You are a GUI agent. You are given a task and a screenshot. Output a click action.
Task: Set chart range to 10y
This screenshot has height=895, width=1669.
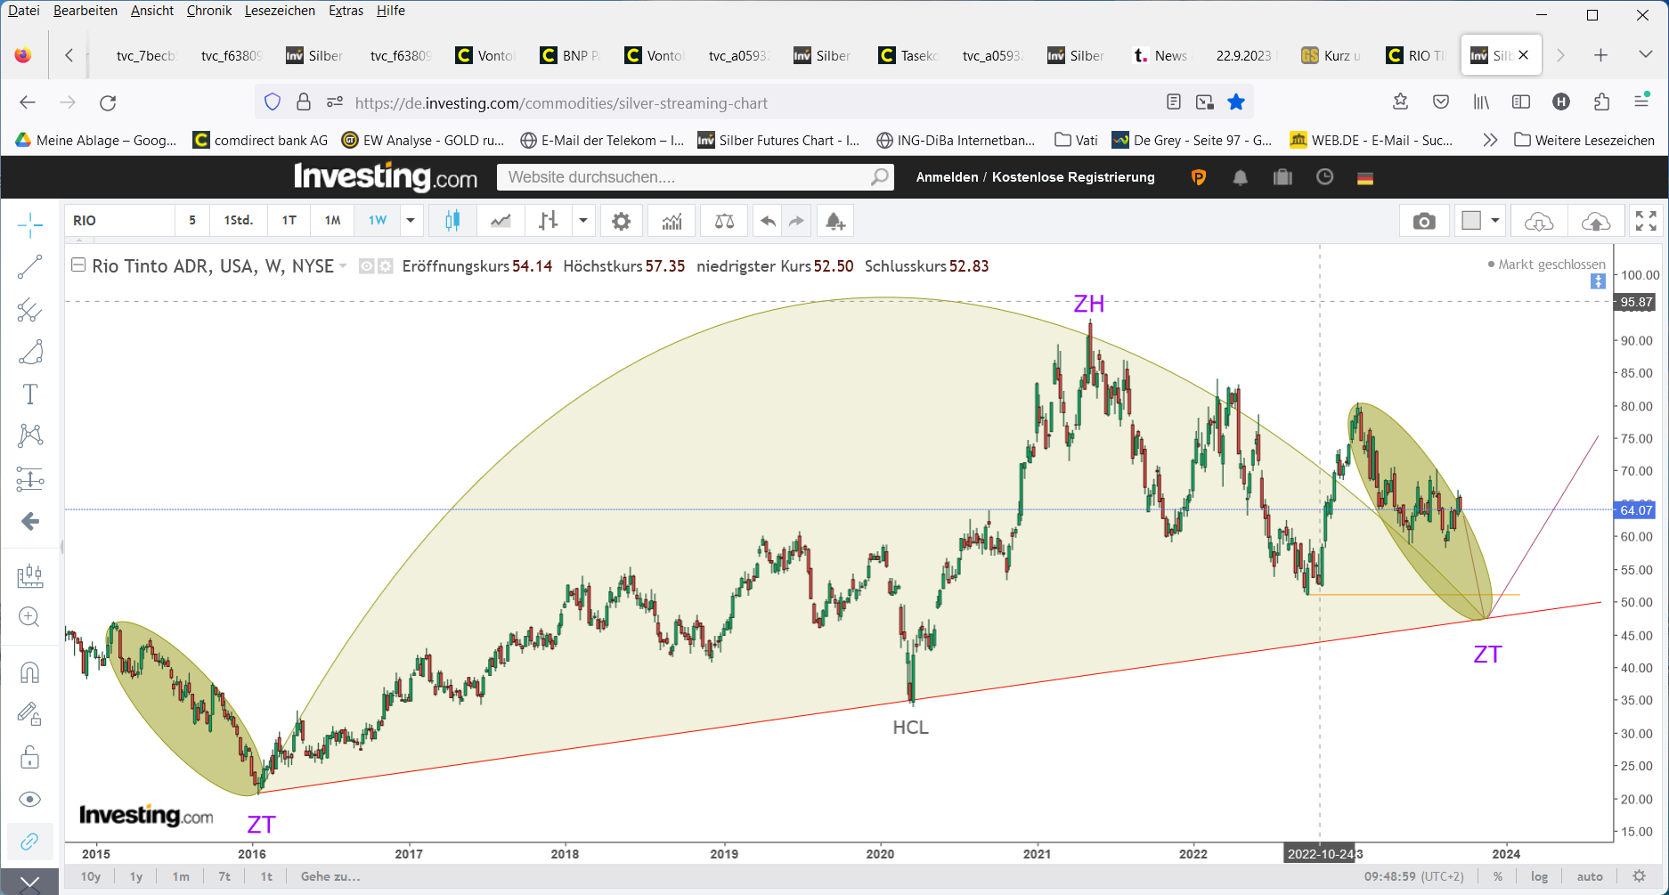click(91, 876)
